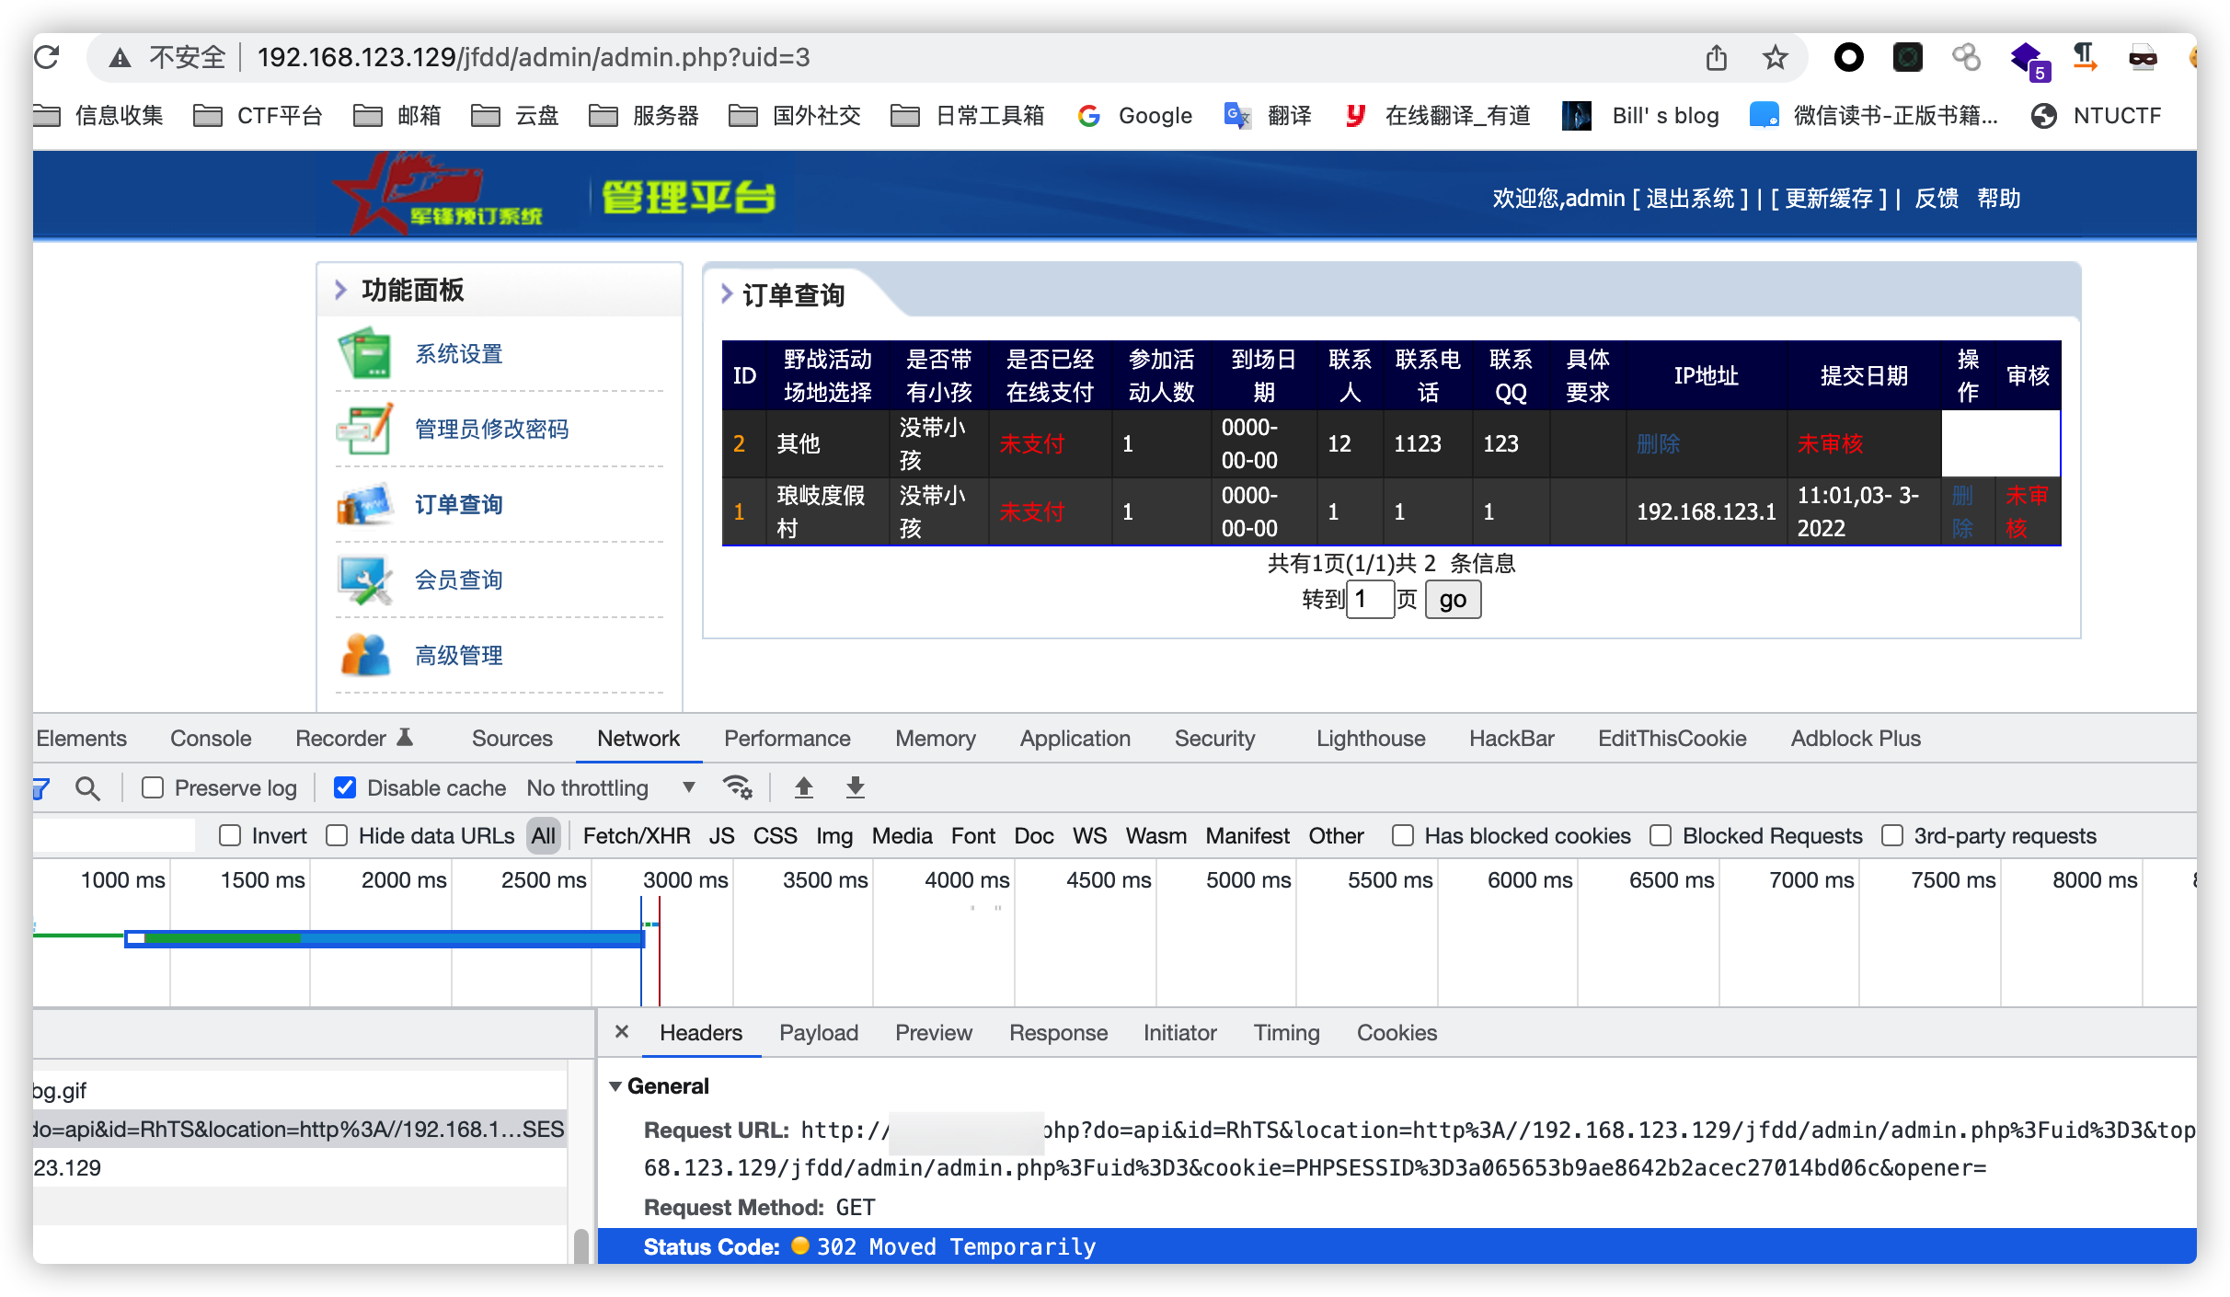
Task: Open the CTF平台 bookmark folder
Action: coord(259,115)
